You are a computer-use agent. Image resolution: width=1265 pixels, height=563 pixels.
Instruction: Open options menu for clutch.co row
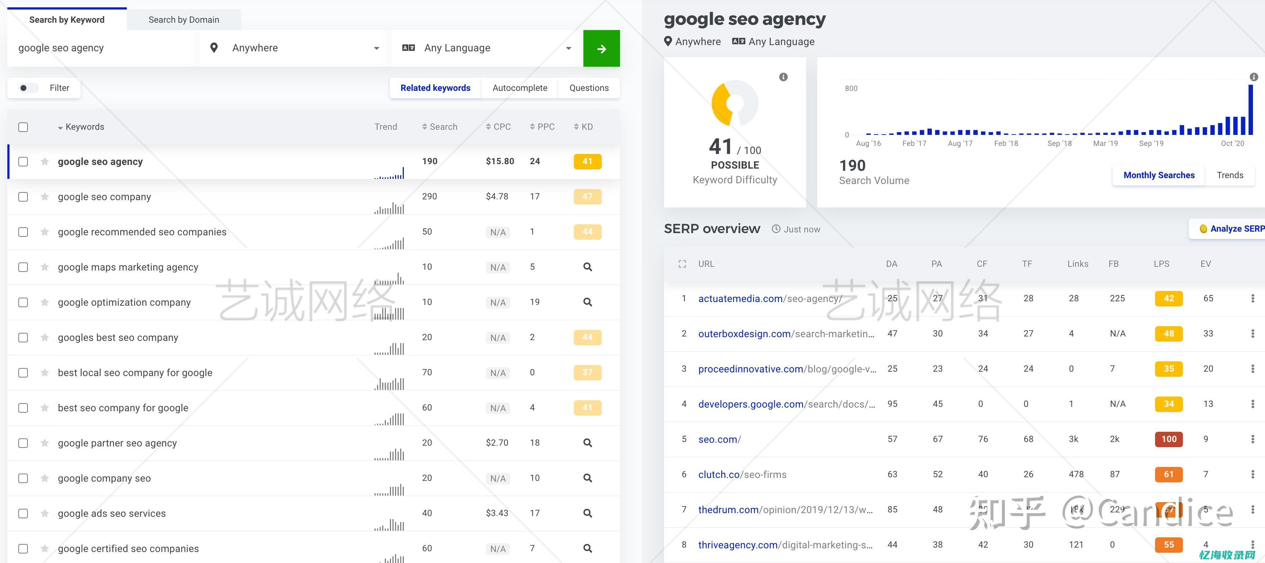pos(1252,475)
